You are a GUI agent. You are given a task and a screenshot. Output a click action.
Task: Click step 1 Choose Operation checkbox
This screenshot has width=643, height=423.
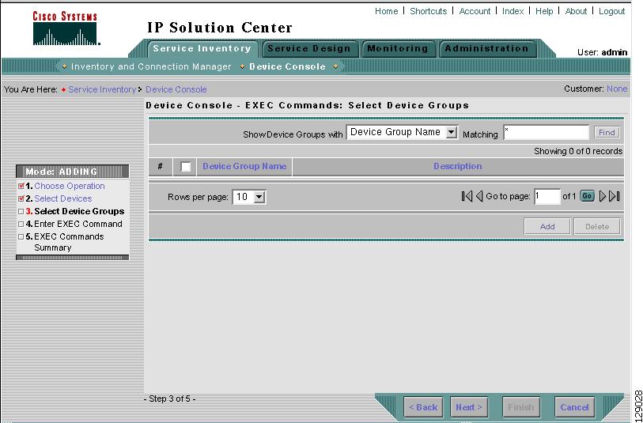tap(21, 186)
